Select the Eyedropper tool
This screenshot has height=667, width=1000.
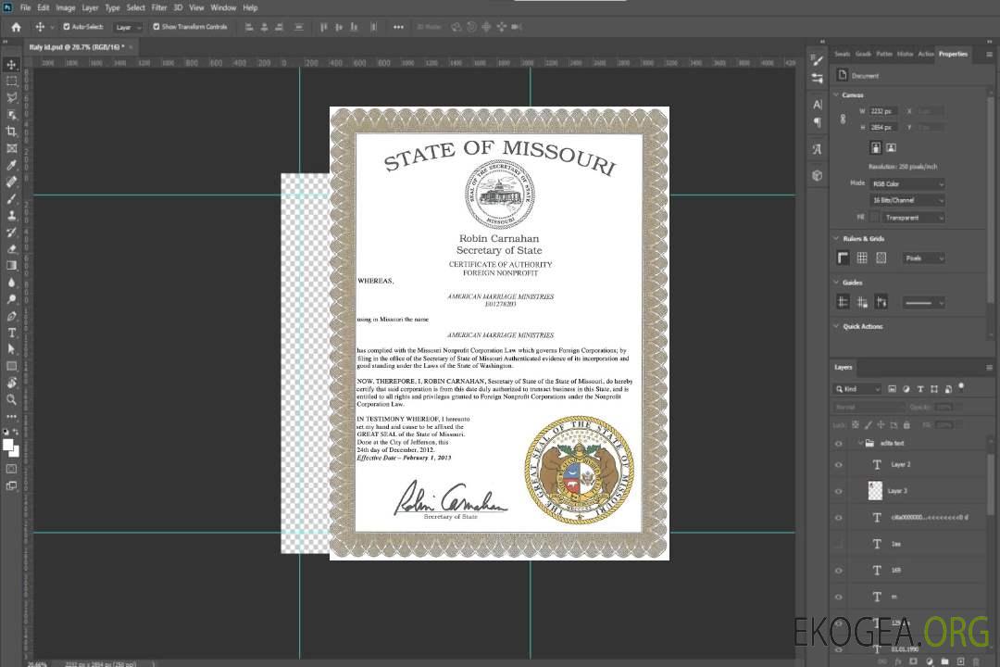[11, 165]
